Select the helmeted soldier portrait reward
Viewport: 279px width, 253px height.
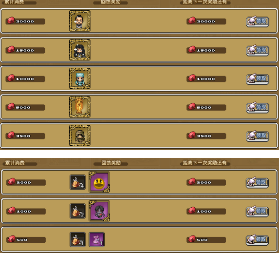tap(80, 136)
